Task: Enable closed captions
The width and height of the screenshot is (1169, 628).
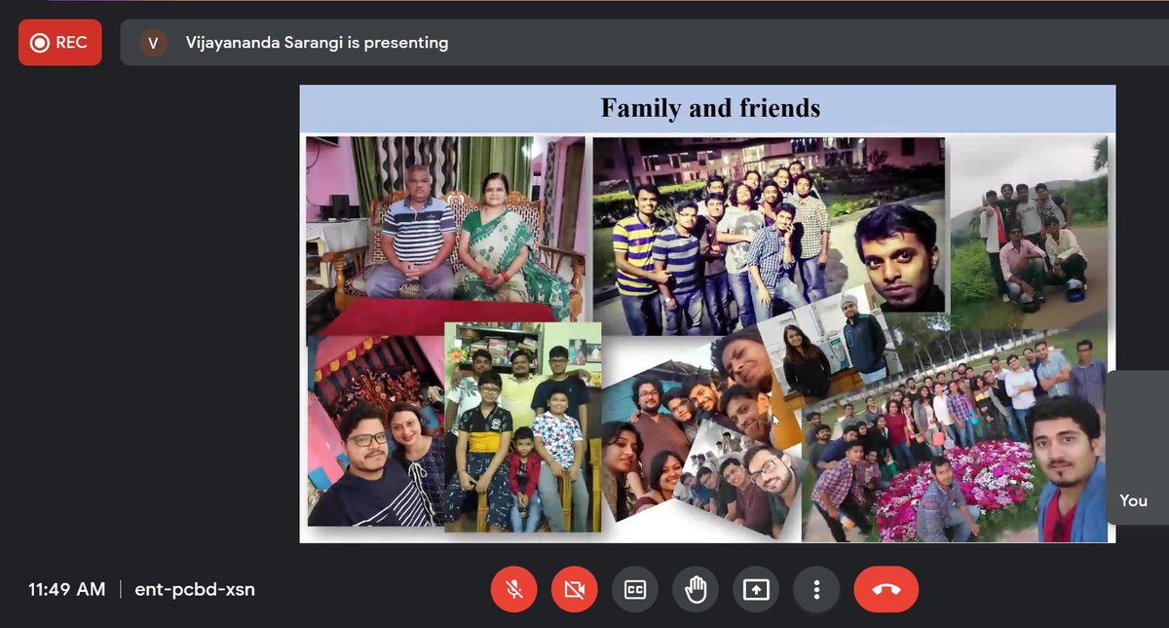Action: (635, 589)
